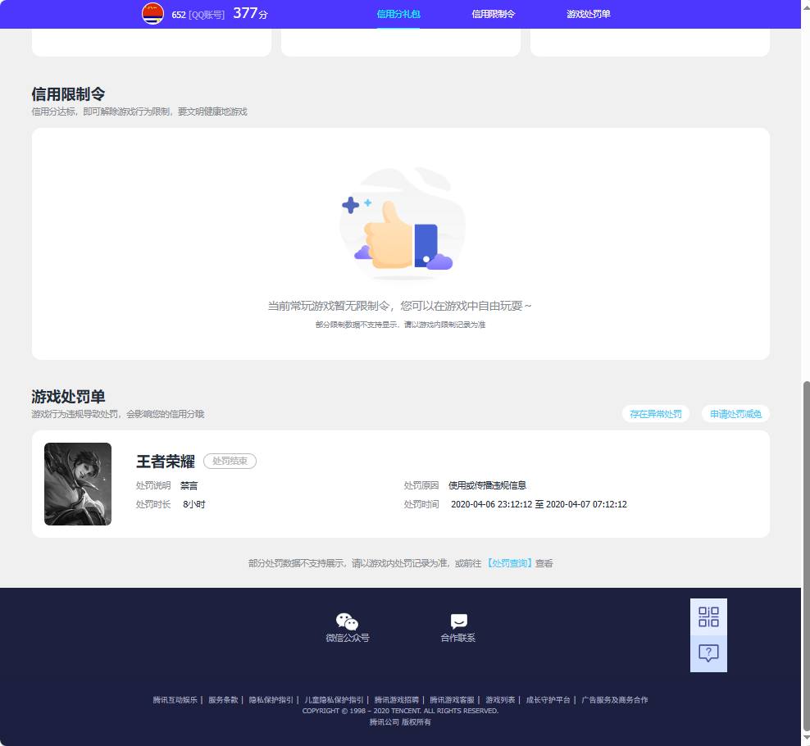This screenshot has width=810, height=746.
Task: Open the 儿童隐私保护指引 footer link
Action: (334, 700)
